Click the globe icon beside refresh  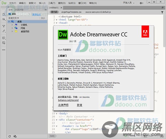15,137
